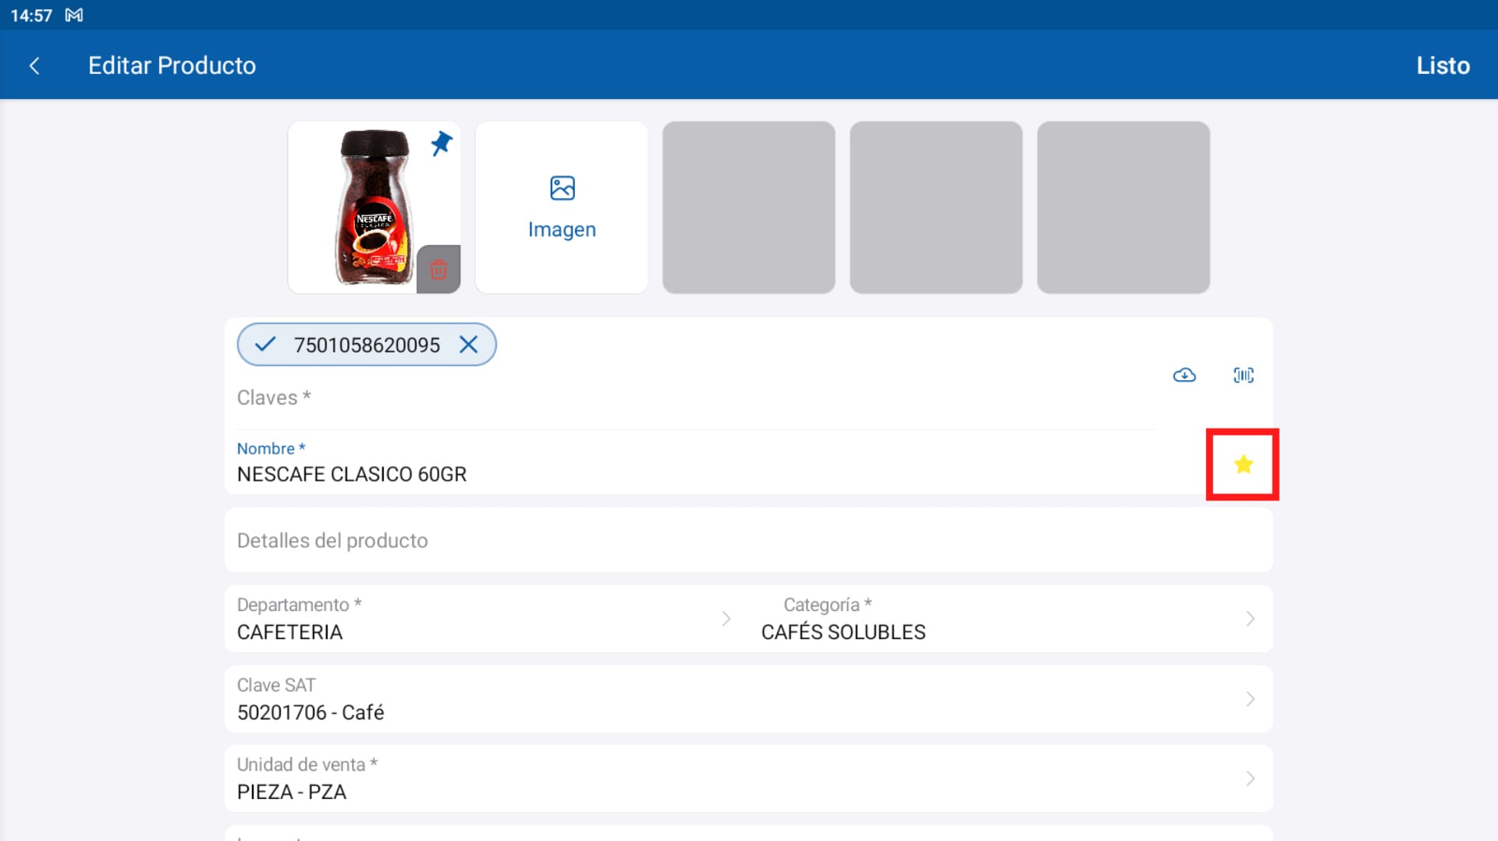
Task: Tap the cloud download icon in Claves section
Action: 1184,375
